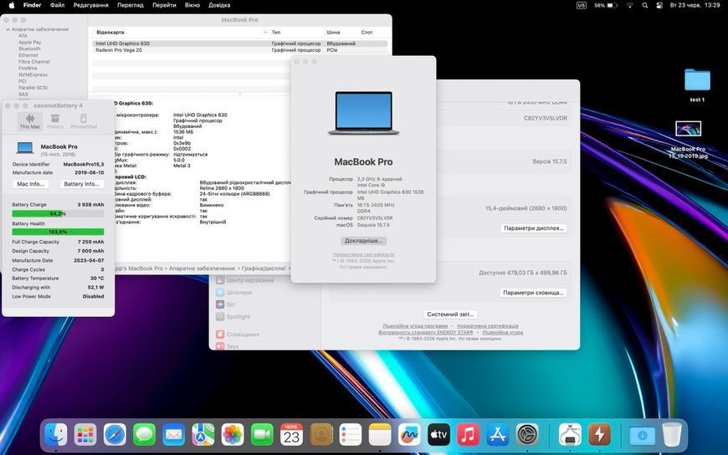Open the This Mac tab in coconutBattery
728x455 pixels.
coord(30,121)
